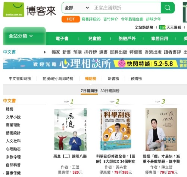Open the 全站熱銷榜 link
This screenshot has width=187, height=177.
point(144,27)
